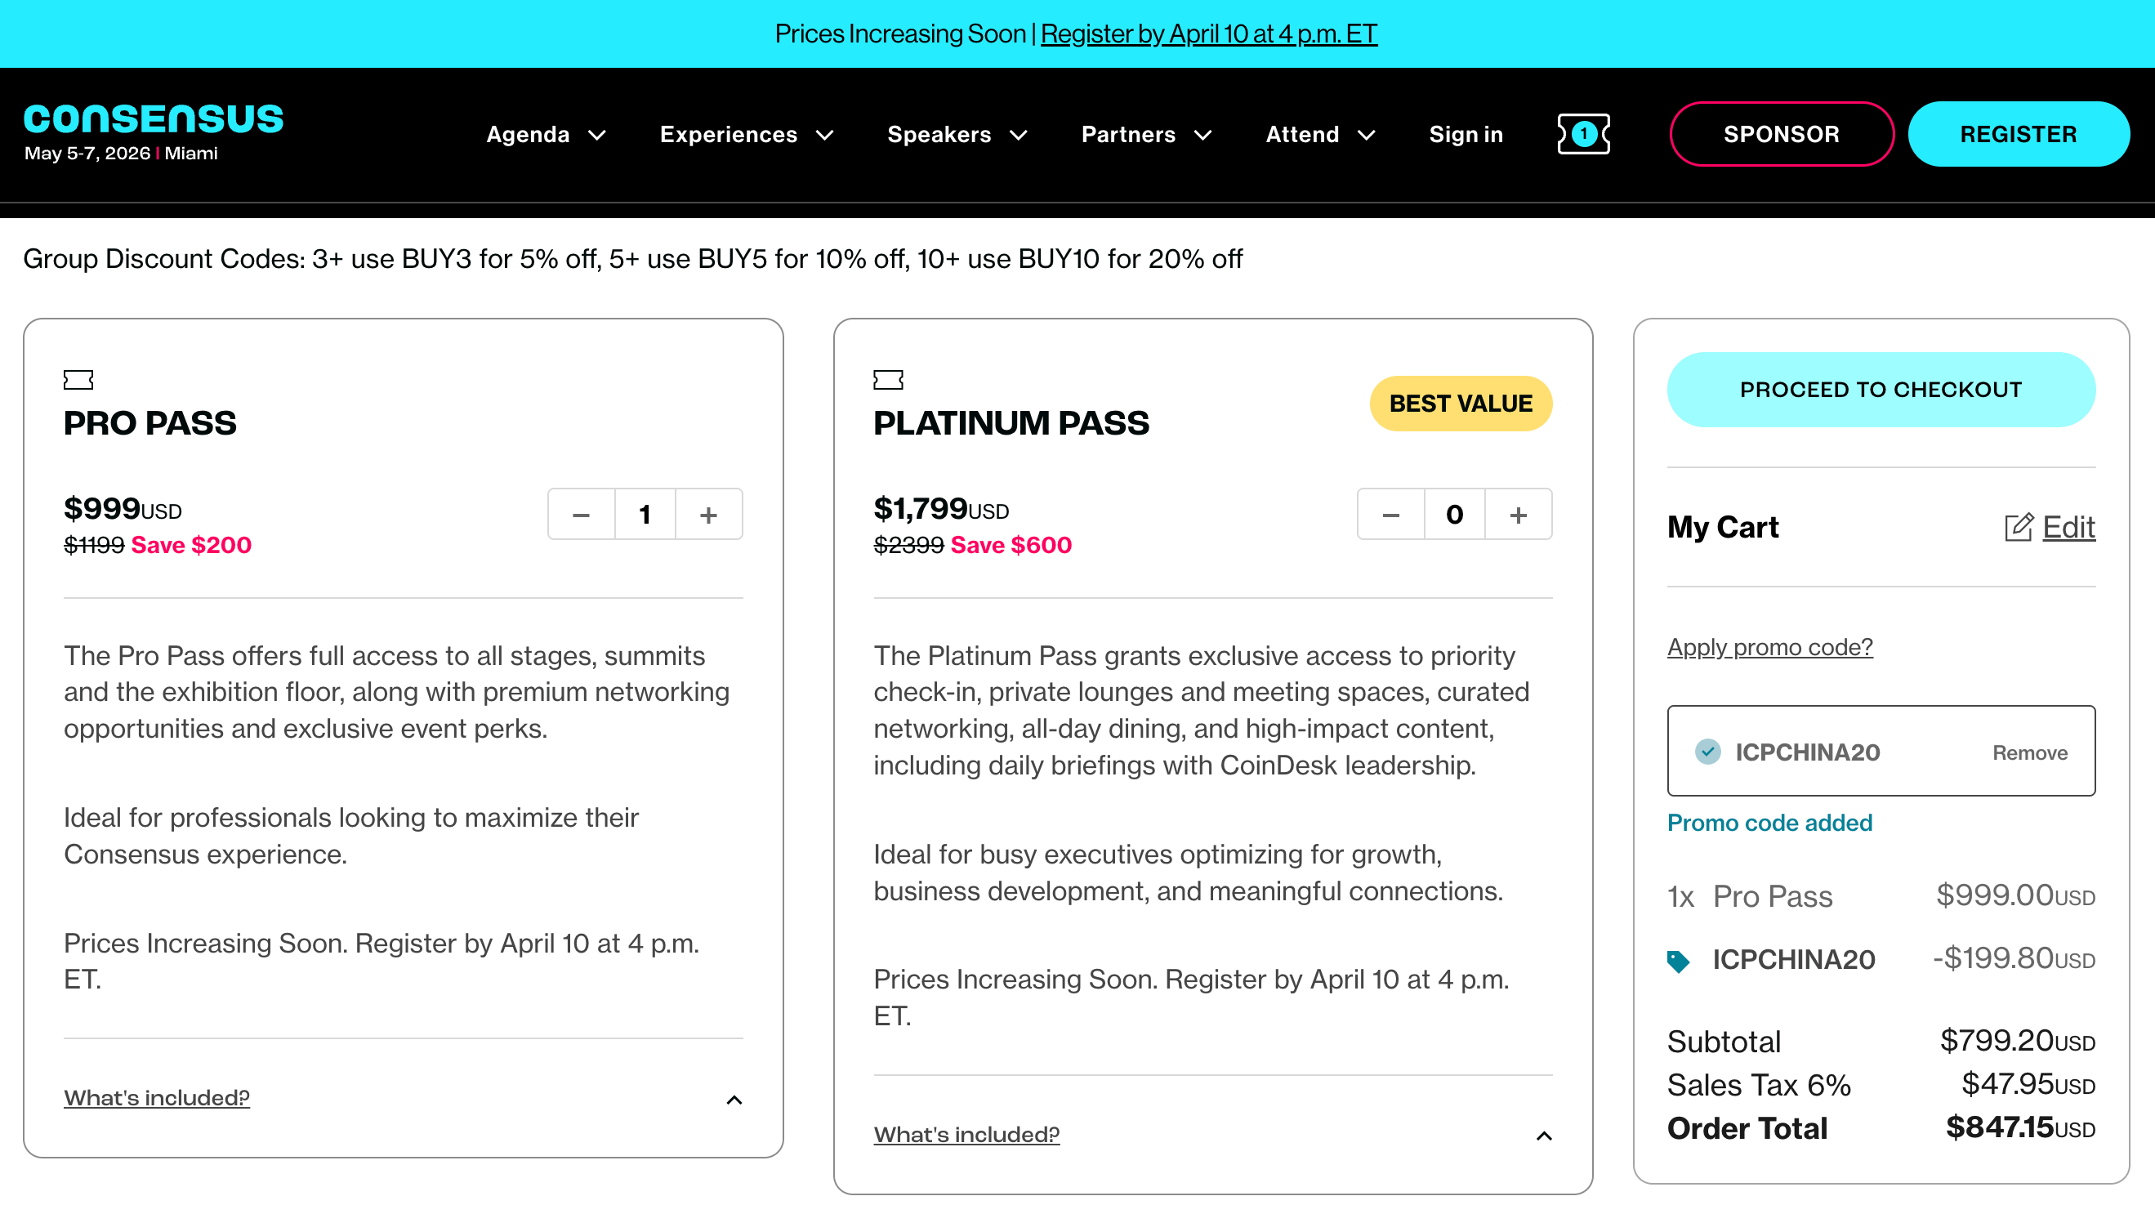Click the Pro Pass quantity field
The width and height of the screenshot is (2155, 1214).
pyautogui.click(x=645, y=515)
